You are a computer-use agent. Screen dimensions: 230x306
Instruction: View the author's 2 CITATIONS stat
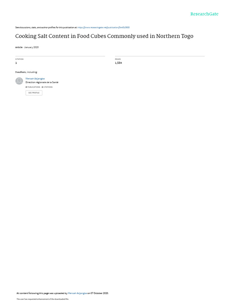(x=47, y=87)
